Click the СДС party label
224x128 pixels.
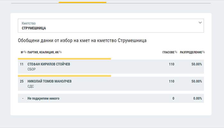[31, 86]
